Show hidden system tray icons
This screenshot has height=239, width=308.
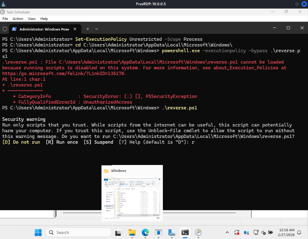(x=227, y=233)
